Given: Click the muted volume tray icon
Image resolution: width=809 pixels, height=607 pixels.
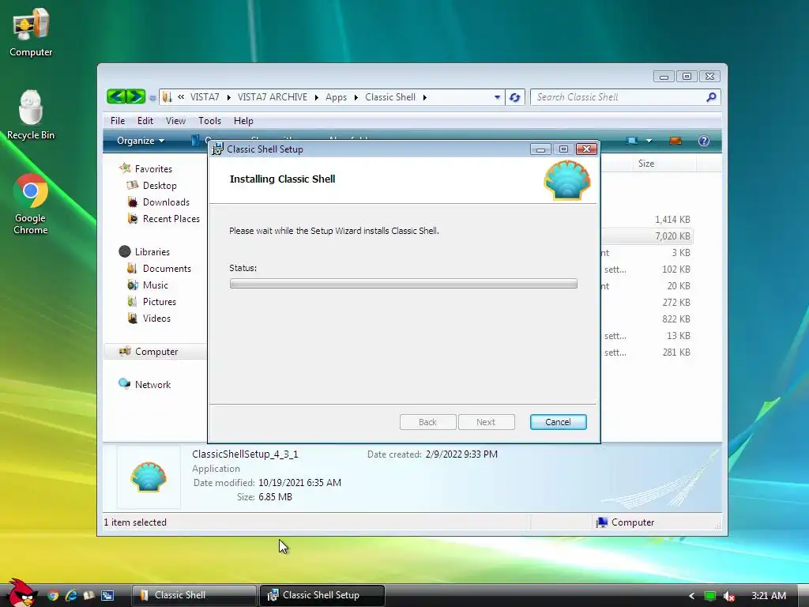Looking at the screenshot, I should (728, 596).
